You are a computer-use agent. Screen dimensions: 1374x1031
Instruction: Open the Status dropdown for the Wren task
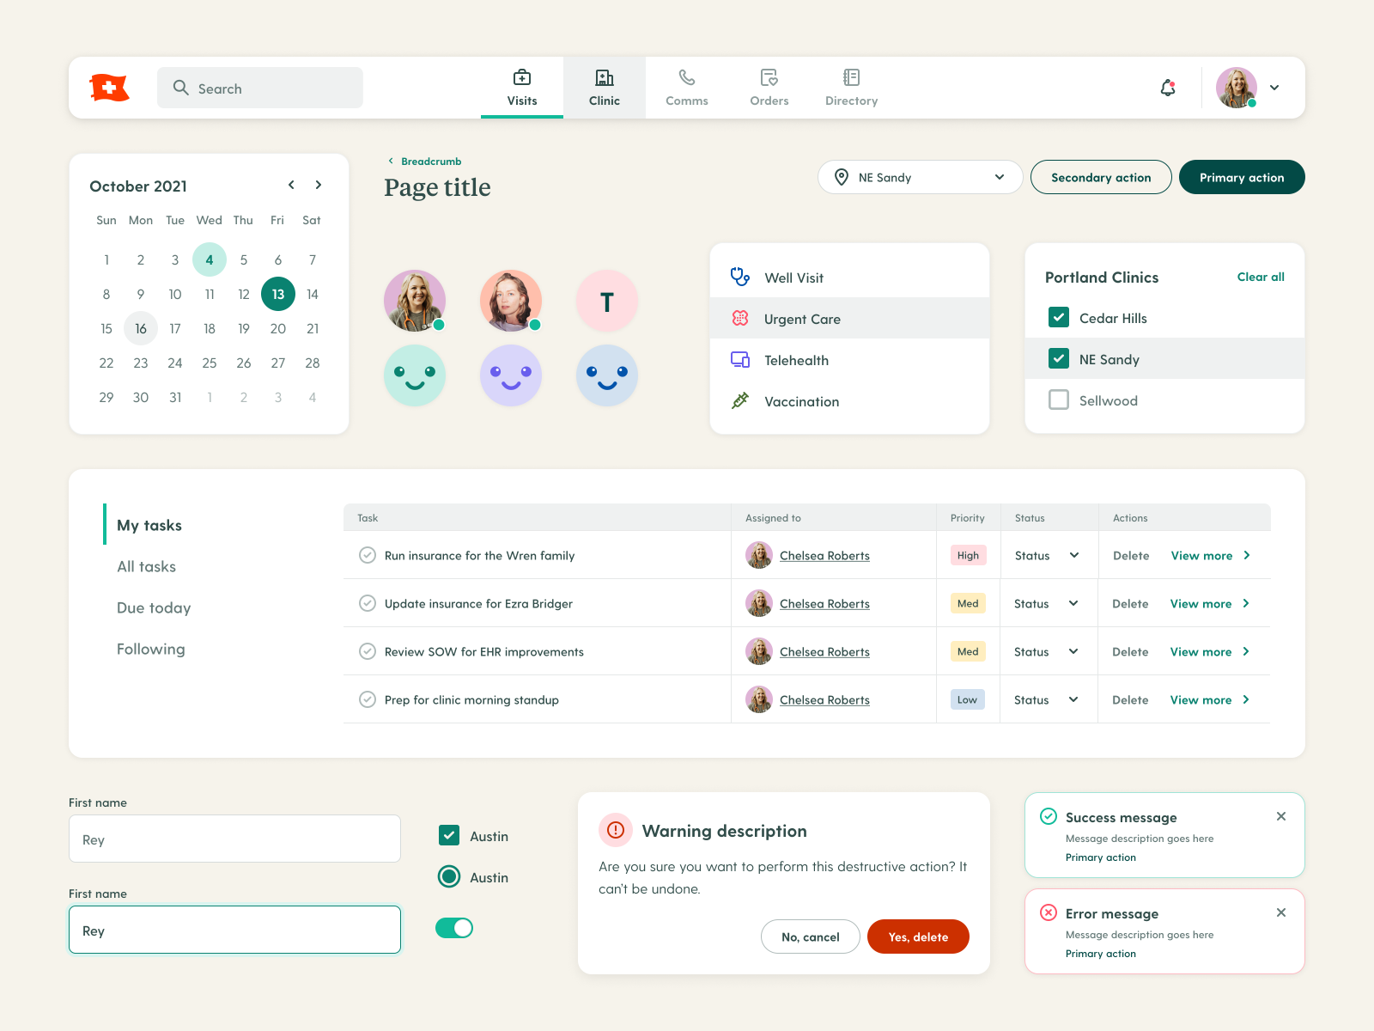(1047, 555)
